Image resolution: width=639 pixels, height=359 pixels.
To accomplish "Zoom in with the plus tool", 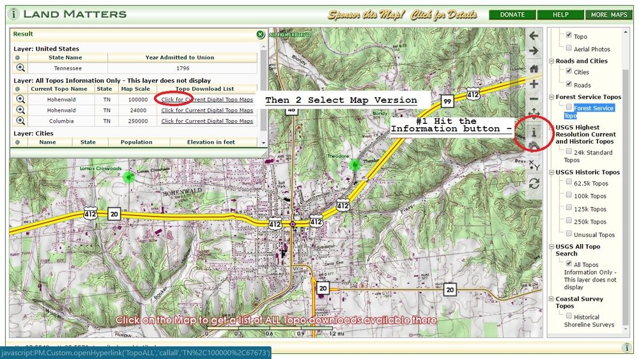I will [534, 84].
